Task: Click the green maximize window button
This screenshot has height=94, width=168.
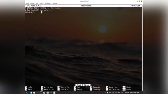Action: tap(139, 1)
